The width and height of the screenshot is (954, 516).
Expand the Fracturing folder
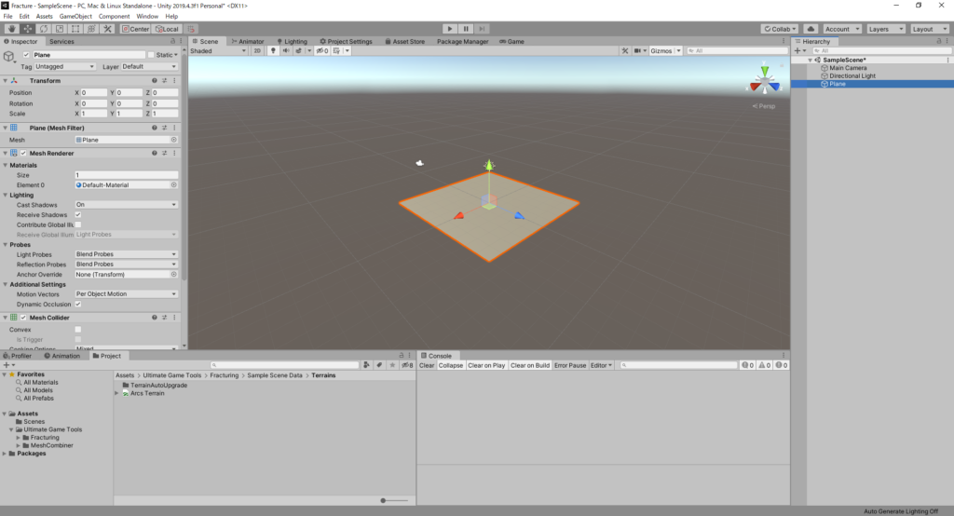19,438
